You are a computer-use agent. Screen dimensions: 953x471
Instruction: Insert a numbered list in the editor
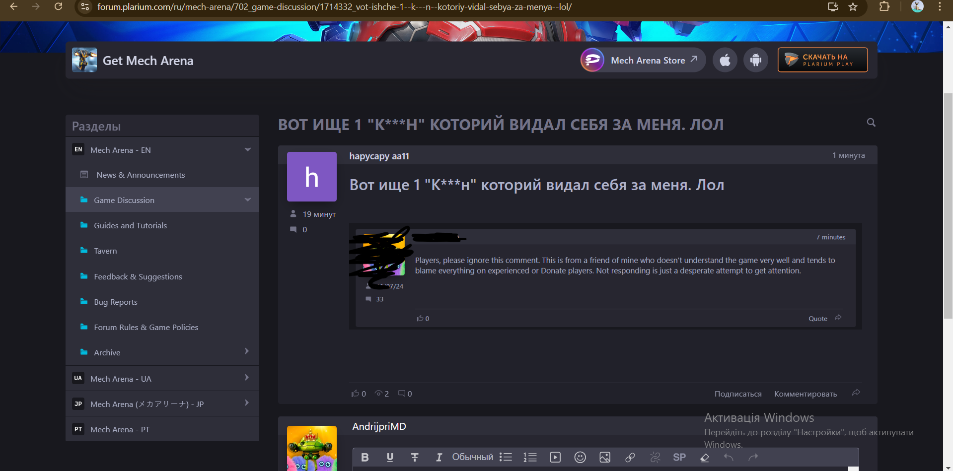pos(530,457)
